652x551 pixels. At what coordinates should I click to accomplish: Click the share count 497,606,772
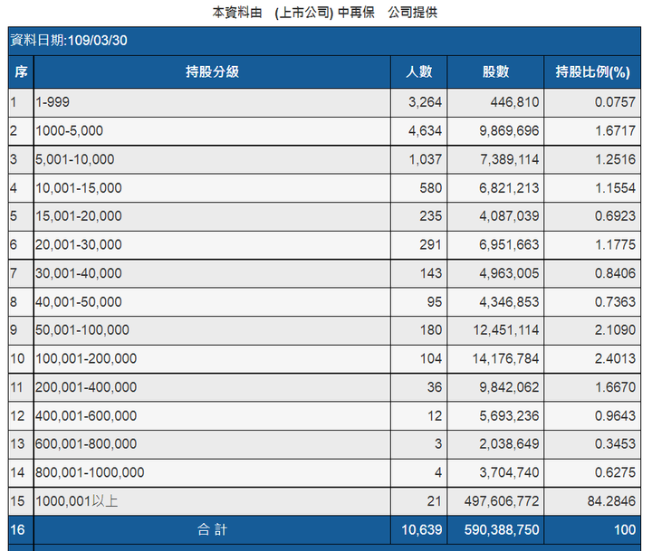point(502,501)
